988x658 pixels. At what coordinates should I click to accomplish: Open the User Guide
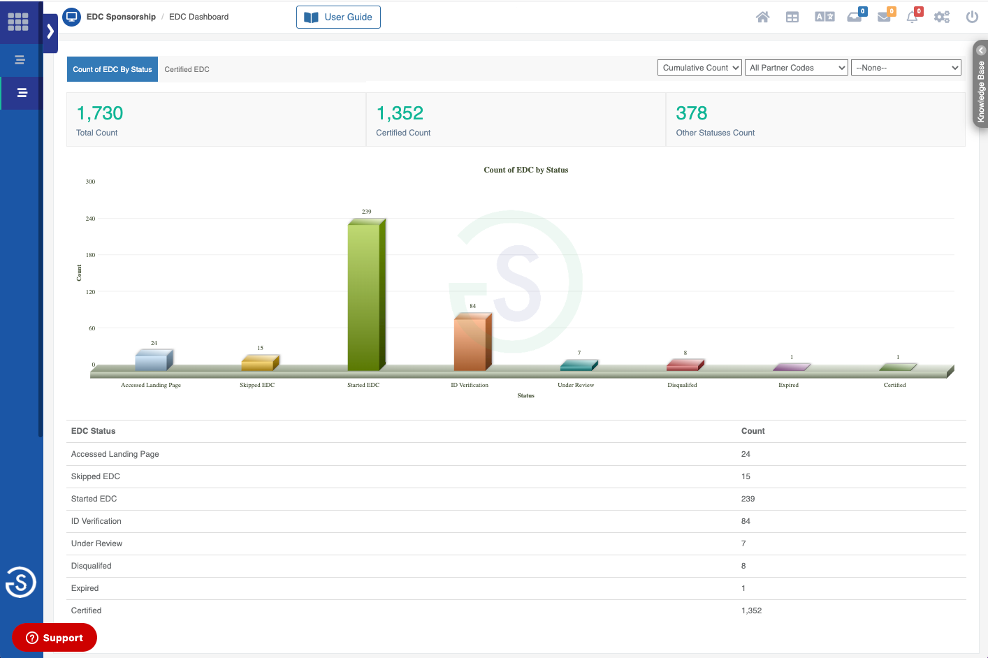click(x=338, y=17)
